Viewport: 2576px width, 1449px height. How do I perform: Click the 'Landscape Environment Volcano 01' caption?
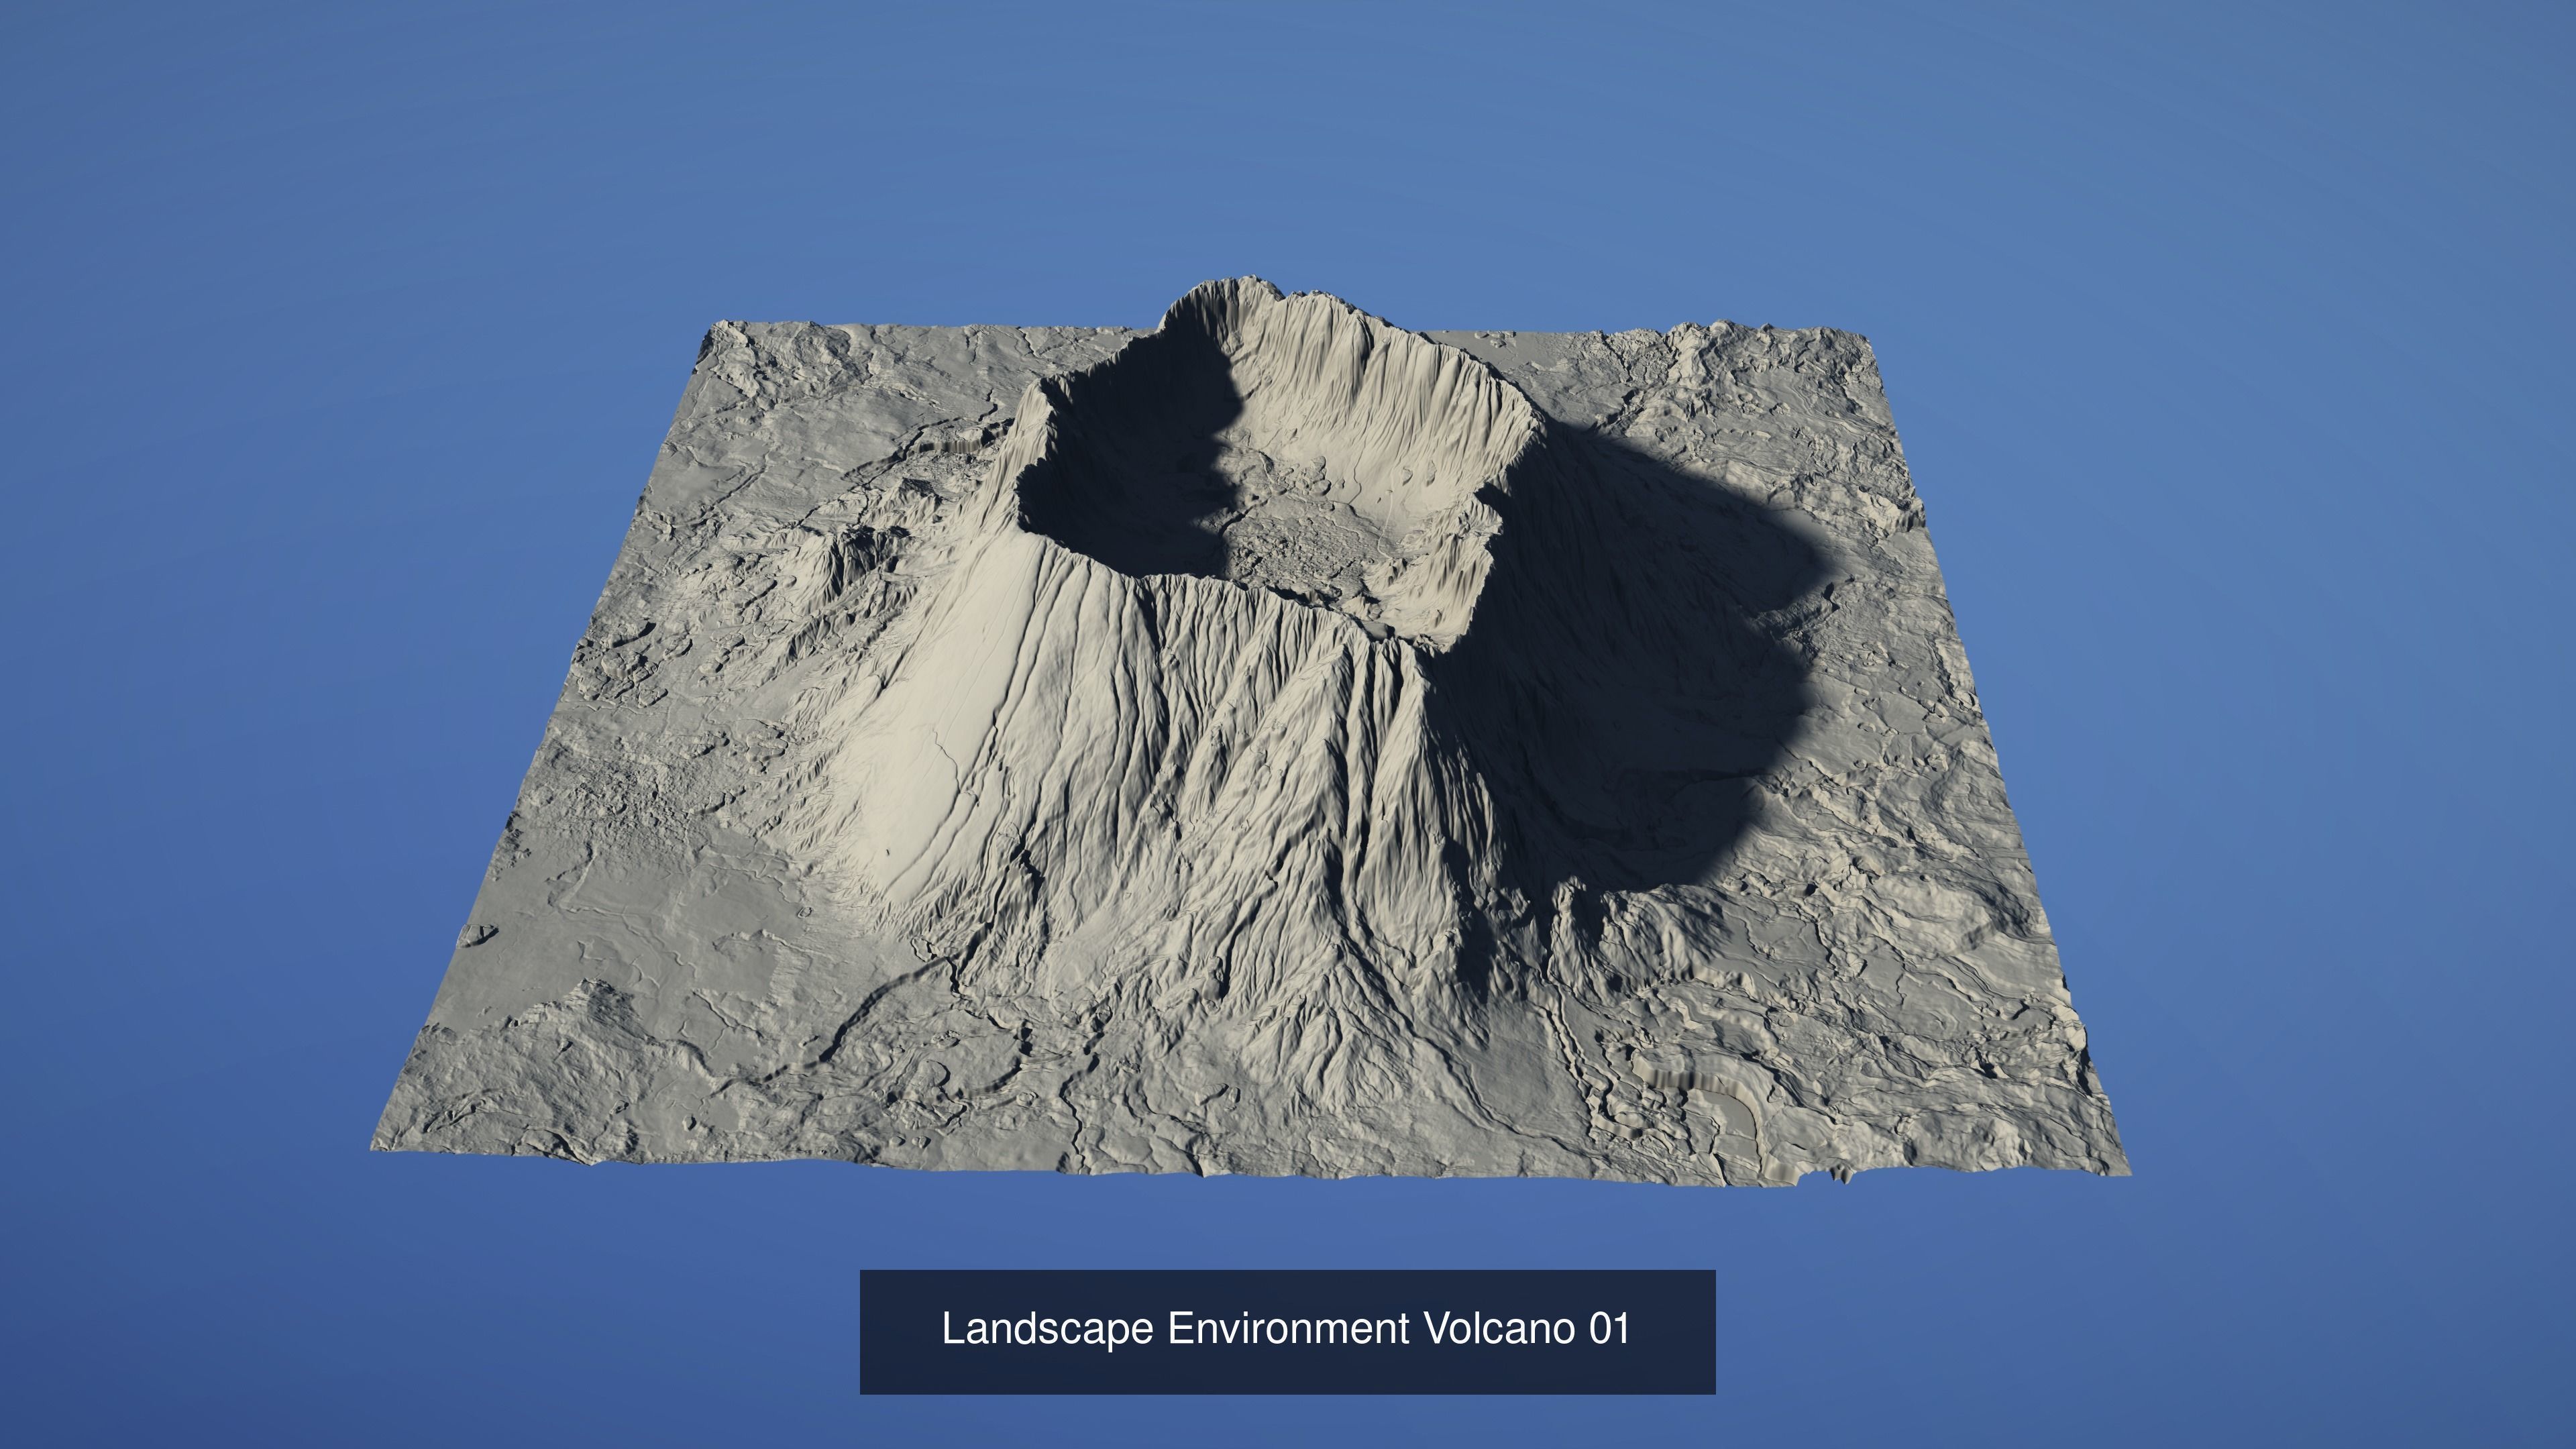pyautogui.click(x=1287, y=1331)
